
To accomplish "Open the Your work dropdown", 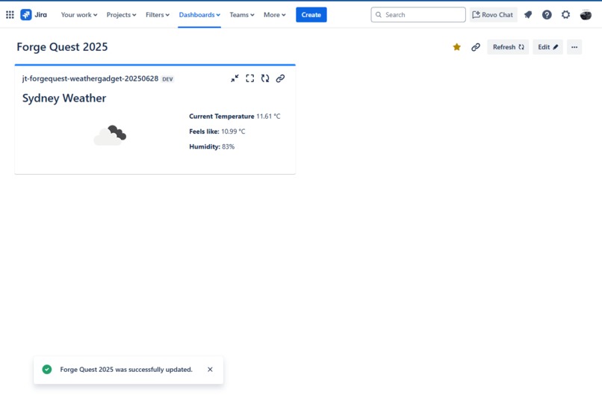I will click(x=79, y=15).
